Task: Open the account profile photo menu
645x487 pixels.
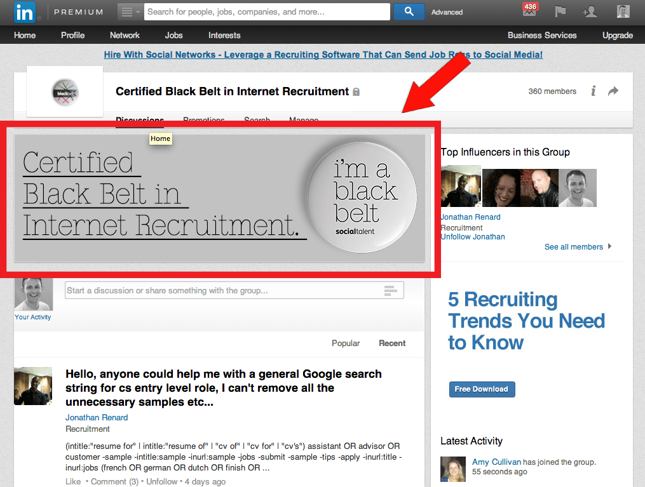Action: 623,11
